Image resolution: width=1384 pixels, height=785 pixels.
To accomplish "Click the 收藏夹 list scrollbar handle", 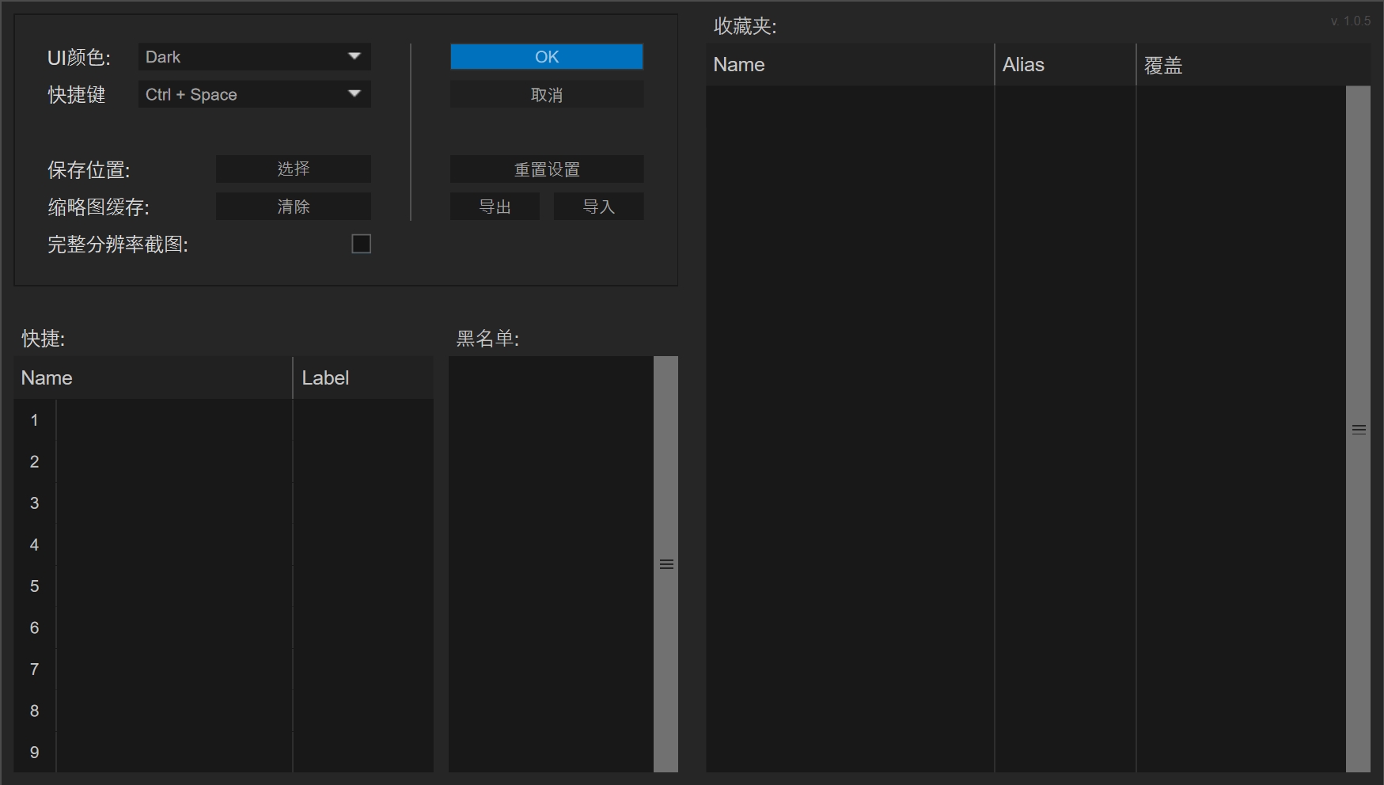I will 1358,430.
